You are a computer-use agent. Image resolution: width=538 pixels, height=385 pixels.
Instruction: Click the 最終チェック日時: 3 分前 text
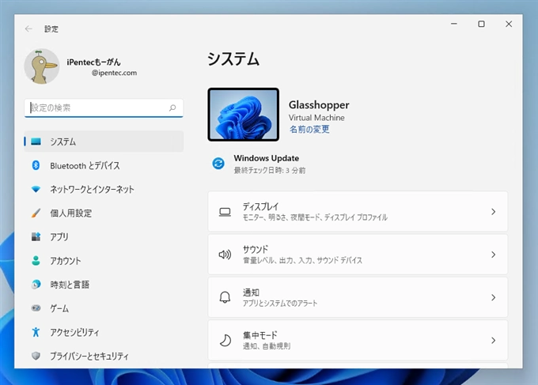(270, 171)
